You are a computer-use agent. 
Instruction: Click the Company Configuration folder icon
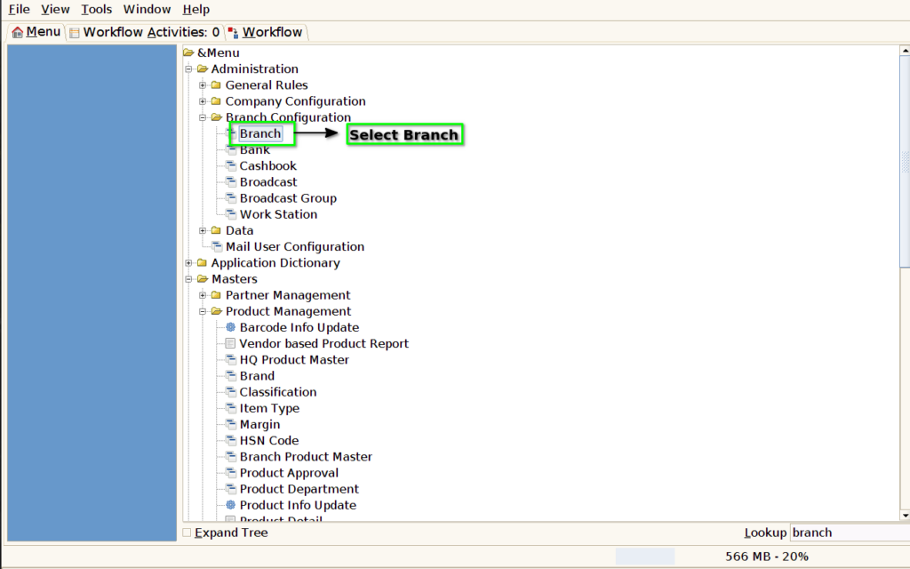click(216, 101)
